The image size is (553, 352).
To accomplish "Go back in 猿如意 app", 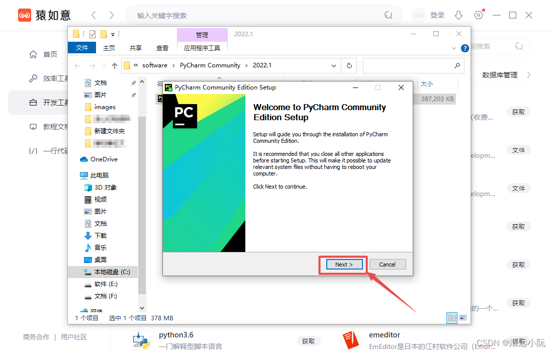I will coord(94,15).
